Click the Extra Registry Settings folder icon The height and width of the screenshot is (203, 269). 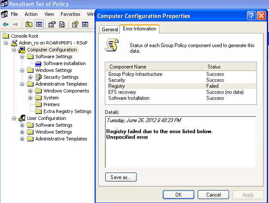click(38, 111)
